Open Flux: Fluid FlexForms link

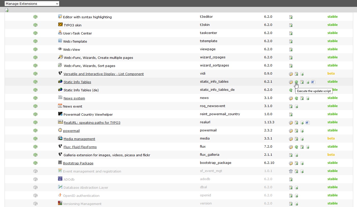[80, 147]
